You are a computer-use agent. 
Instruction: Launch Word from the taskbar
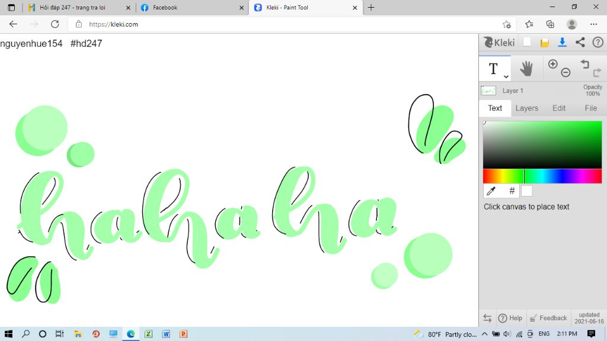(166, 334)
